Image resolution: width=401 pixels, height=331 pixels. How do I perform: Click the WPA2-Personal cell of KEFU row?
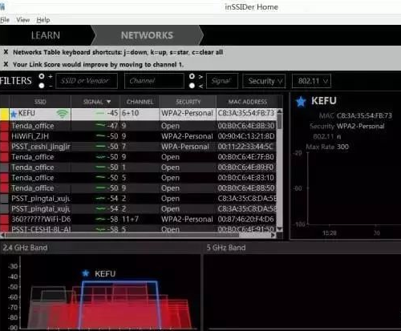tap(188, 113)
